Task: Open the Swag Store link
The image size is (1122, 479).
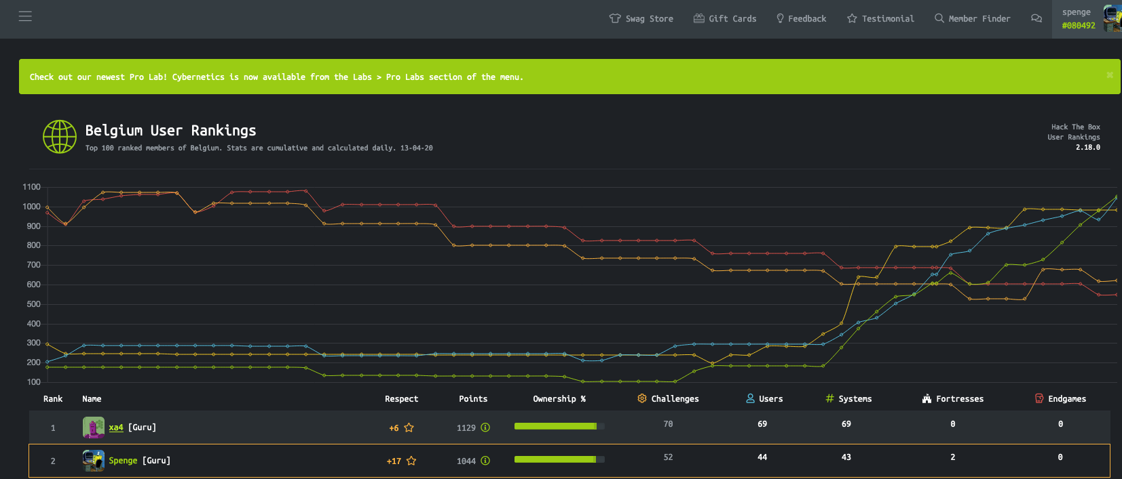Action: pos(641,19)
